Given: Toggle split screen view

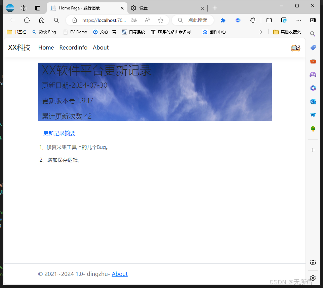Looking at the screenshot, I should point(269,20).
